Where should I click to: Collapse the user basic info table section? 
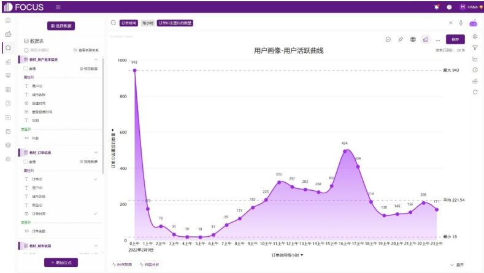[x=96, y=60]
